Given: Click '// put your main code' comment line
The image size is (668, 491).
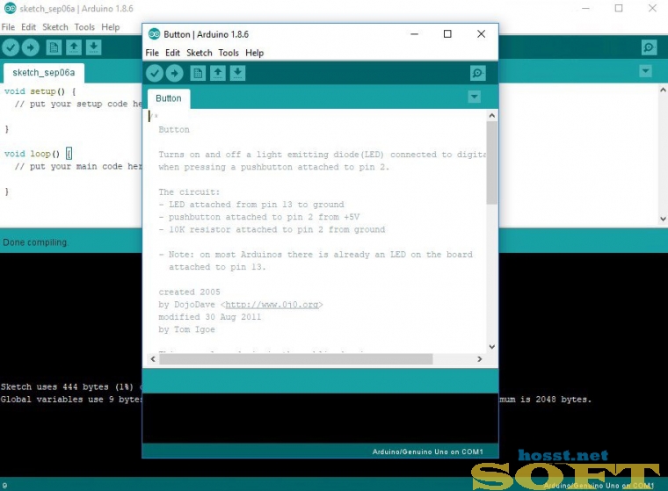Looking at the screenshot, I should coord(78,167).
